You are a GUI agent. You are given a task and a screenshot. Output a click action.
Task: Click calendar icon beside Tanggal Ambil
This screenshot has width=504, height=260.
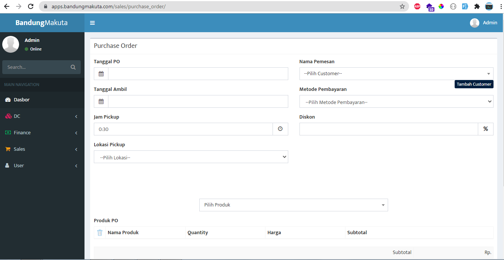click(101, 101)
